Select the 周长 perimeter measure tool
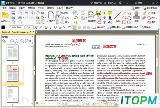Image resolution: width=160 pixels, height=108 pixels. pyautogui.click(x=152, y=18)
